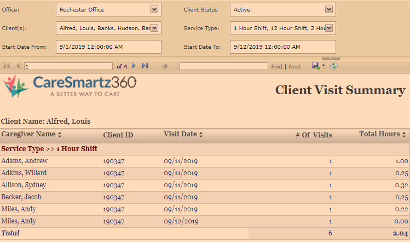410x242 pixels.
Task: Open the Client(s) dropdown
Action: click(154, 28)
